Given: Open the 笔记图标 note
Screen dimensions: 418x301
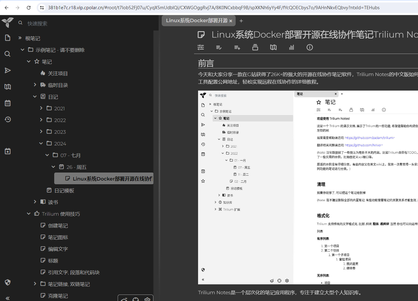Looking at the screenshot, I should [58, 237].
